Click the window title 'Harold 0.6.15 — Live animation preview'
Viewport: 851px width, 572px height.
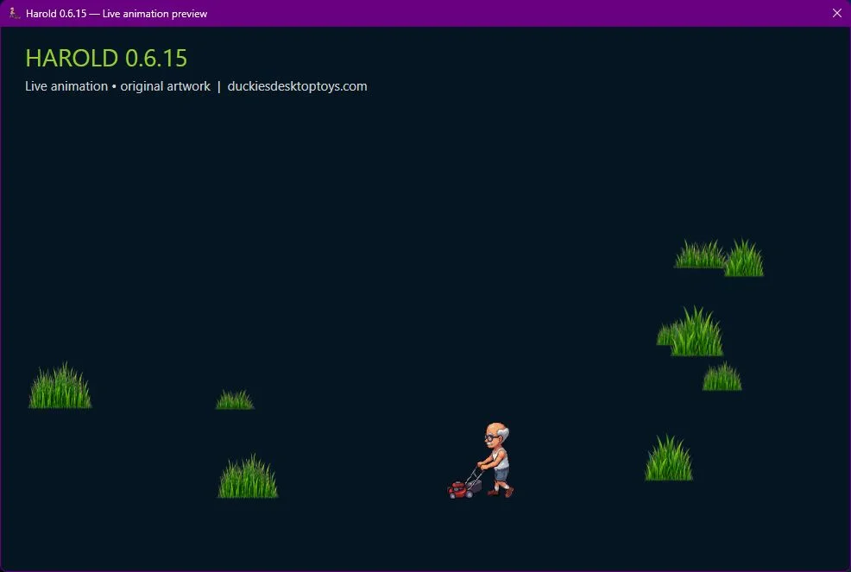(117, 14)
